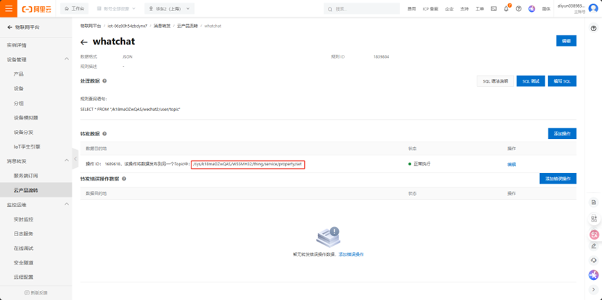The image size is (602, 300).
Task: Open the 工作台 workbench button
Action: pyautogui.click(x=74, y=8)
